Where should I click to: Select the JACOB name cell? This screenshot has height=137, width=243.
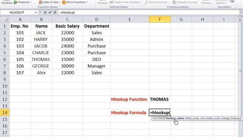(41, 46)
